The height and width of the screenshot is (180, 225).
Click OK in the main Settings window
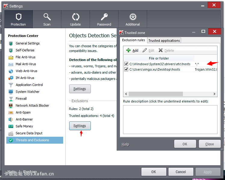(x=154, y=172)
